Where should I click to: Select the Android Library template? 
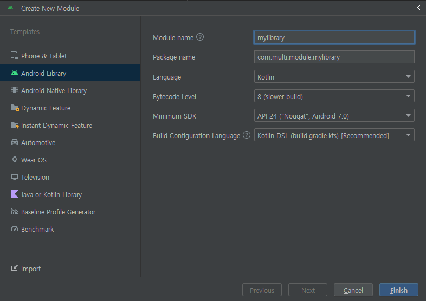pos(70,73)
